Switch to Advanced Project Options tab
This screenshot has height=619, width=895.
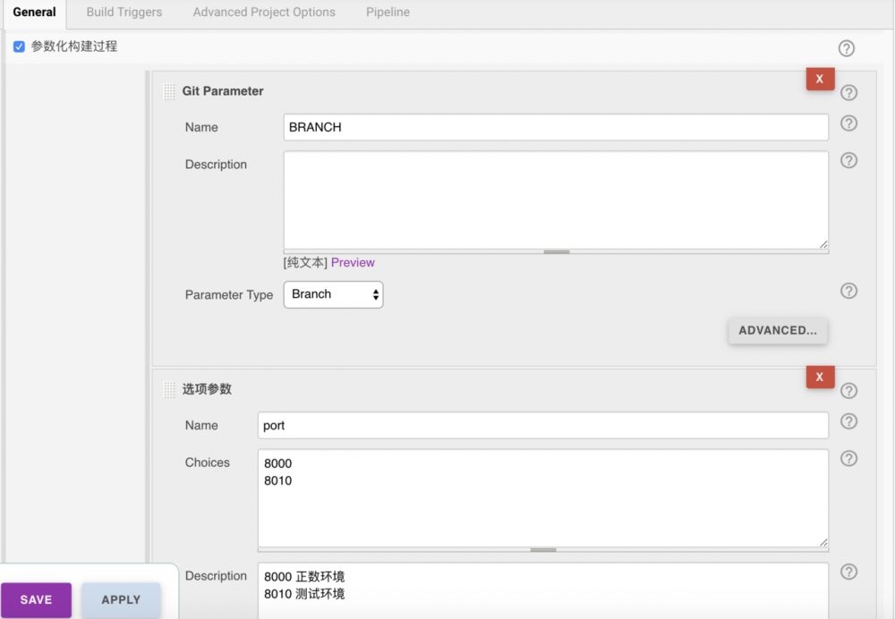[263, 13]
